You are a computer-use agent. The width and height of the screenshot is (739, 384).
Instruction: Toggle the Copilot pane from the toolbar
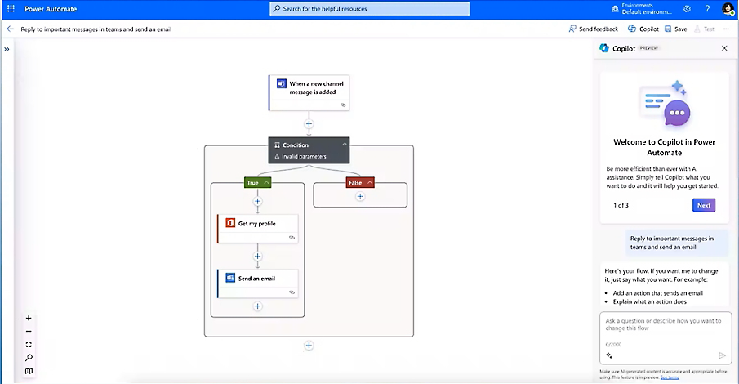[x=643, y=29]
